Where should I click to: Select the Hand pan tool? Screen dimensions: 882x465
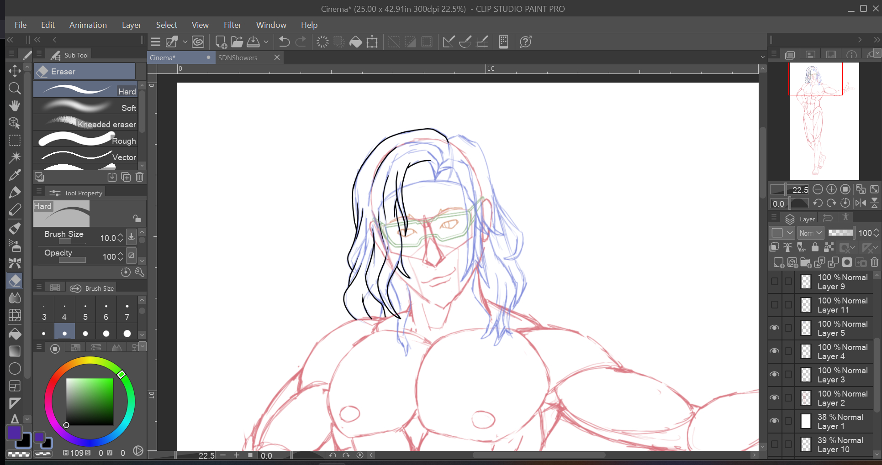15,105
